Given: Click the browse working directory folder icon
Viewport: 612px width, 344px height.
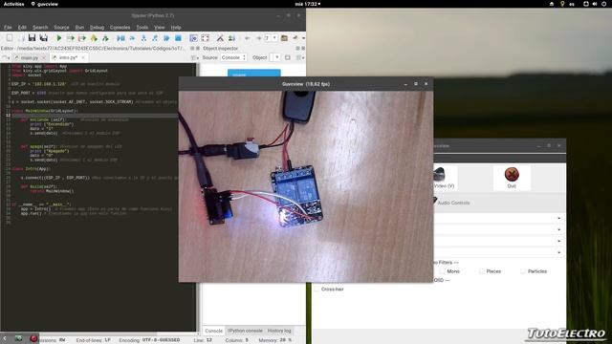Looking at the screenshot, I should coord(284,38).
